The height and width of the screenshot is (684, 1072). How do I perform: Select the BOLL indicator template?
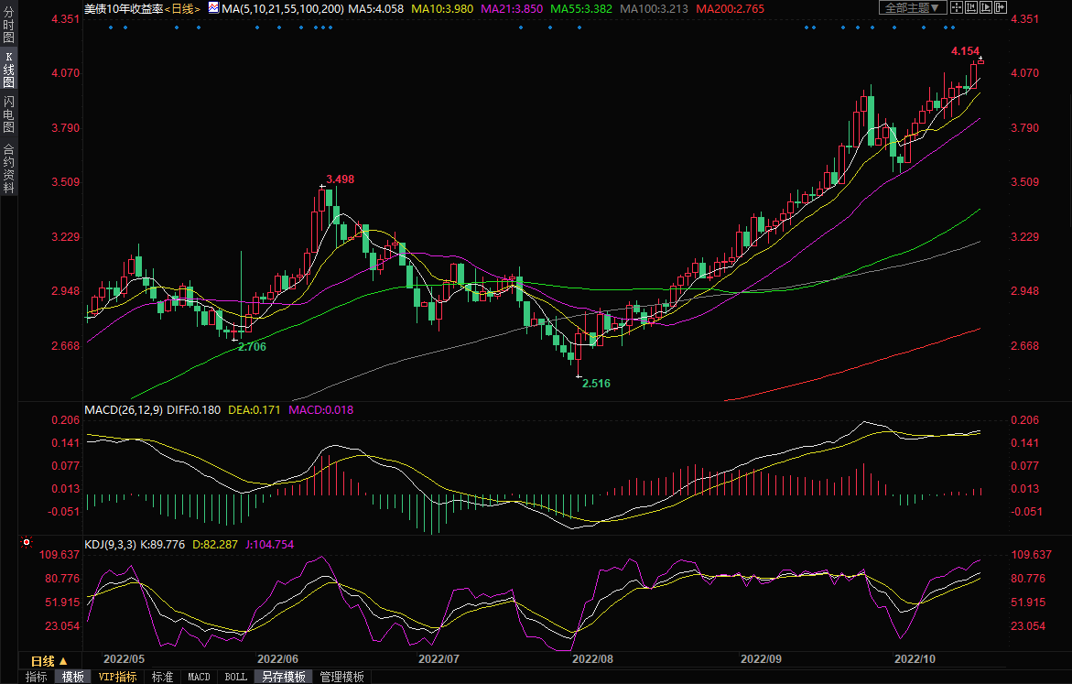coord(235,678)
